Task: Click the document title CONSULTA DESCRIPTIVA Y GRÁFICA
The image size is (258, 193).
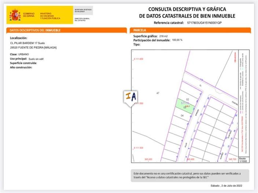Action: 187,9
